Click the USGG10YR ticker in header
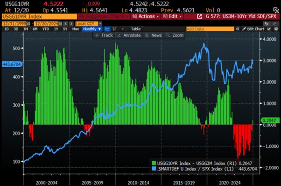This screenshot has height=186, width=281. coord(17,4)
